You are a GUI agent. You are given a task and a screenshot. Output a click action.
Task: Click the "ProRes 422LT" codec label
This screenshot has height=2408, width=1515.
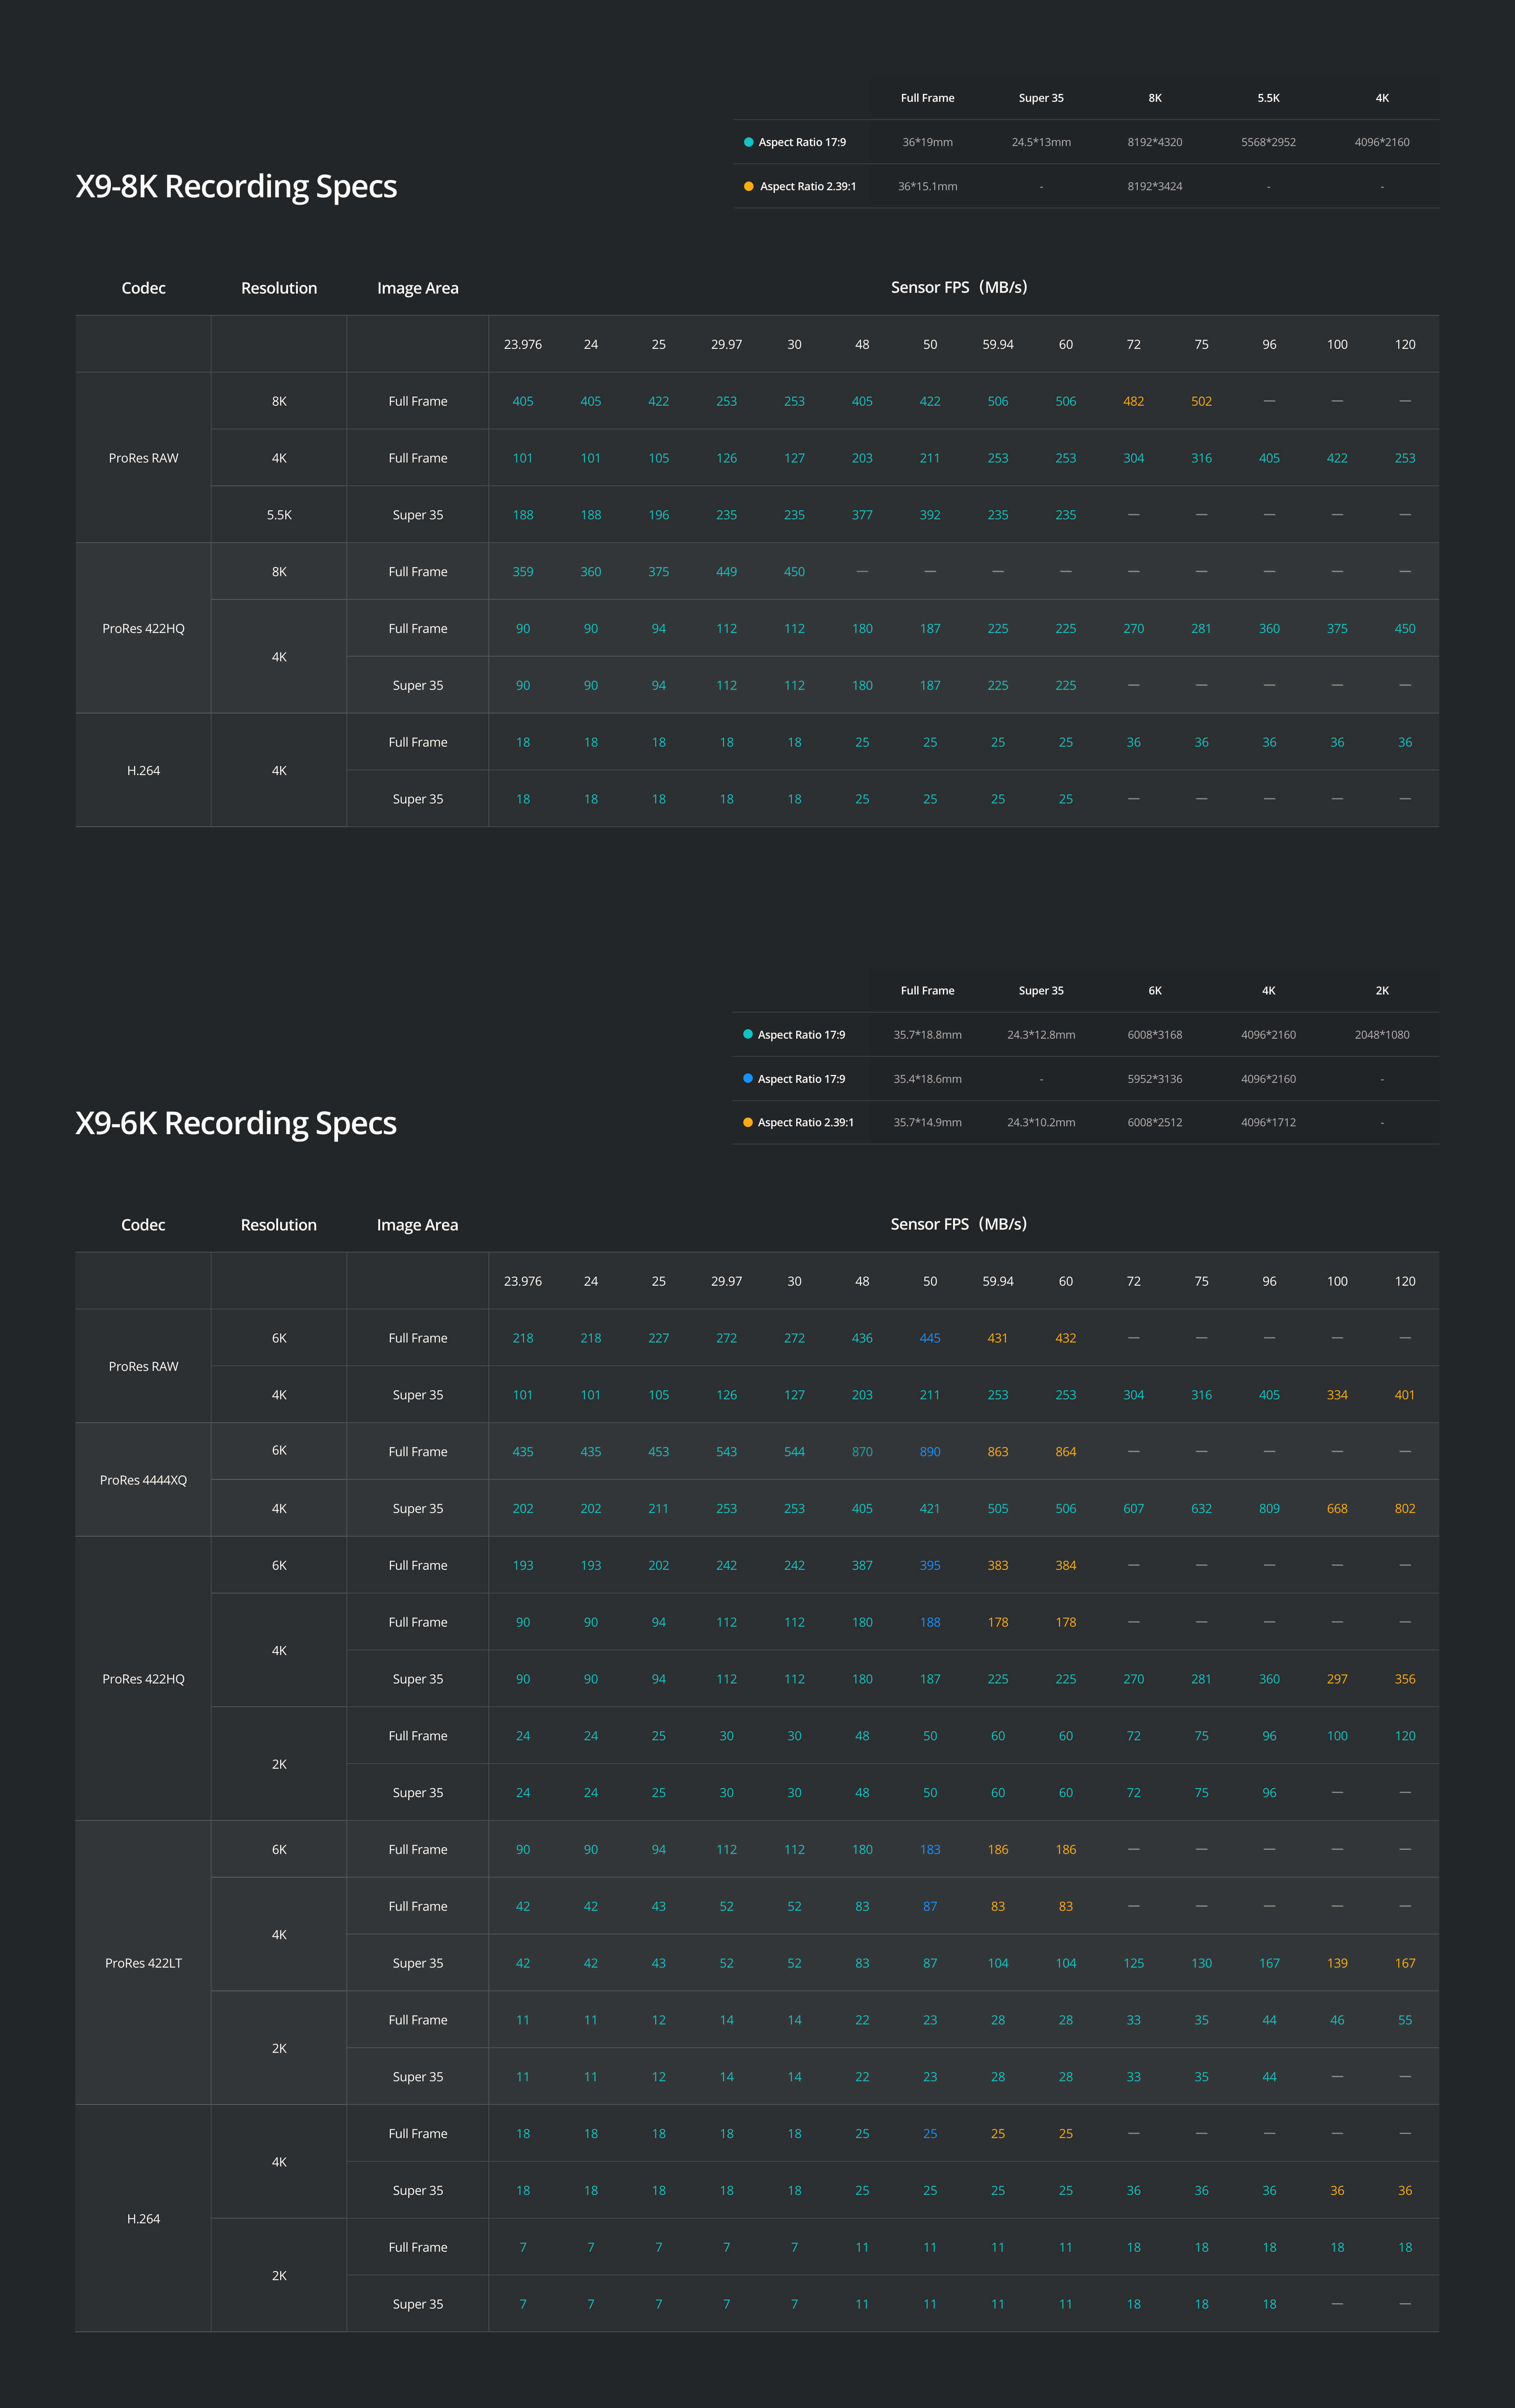[143, 1963]
